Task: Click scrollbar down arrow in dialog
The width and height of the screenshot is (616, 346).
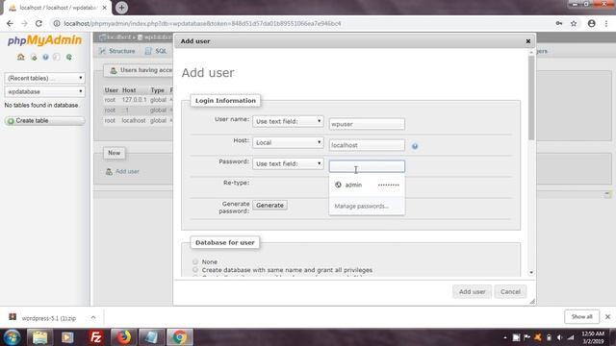Action: [x=531, y=273]
